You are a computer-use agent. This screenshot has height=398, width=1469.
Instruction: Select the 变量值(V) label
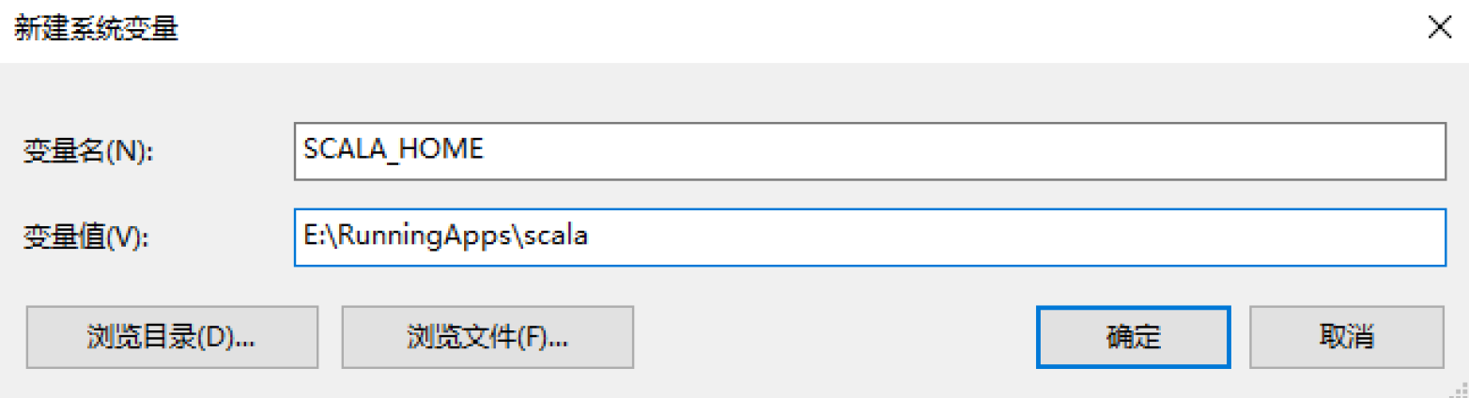87,238
